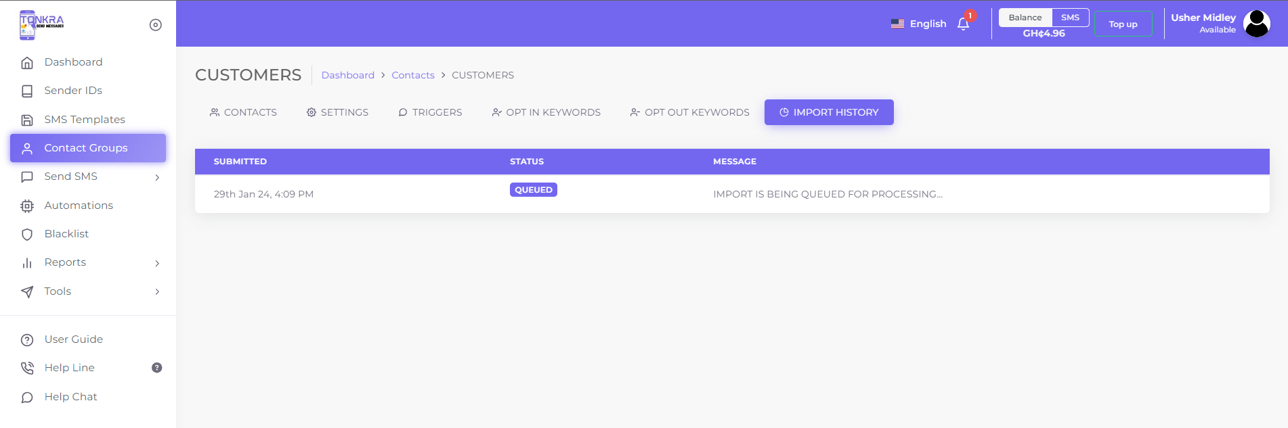Switch to the Triggers tab
Image resolution: width=1288 pixels, height=428 pixels.
tap(430, 112)
